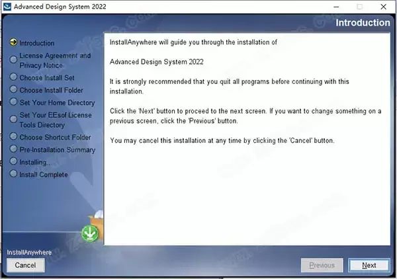Select the Installing... step label
Image resolution: width=397 pixels, height=279 pixels.
click(x=35, y=162)
